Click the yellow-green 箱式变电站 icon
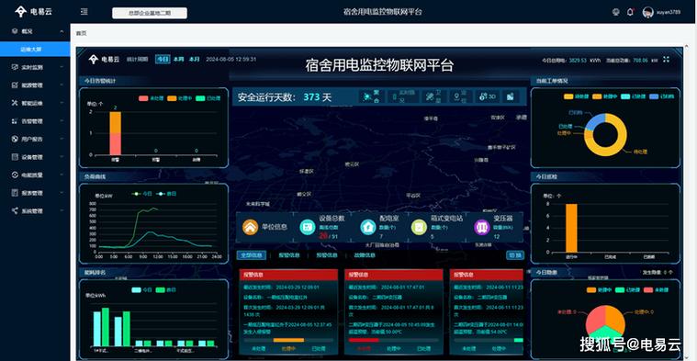This screenshot has height=361, width=697. click(419, 227)
